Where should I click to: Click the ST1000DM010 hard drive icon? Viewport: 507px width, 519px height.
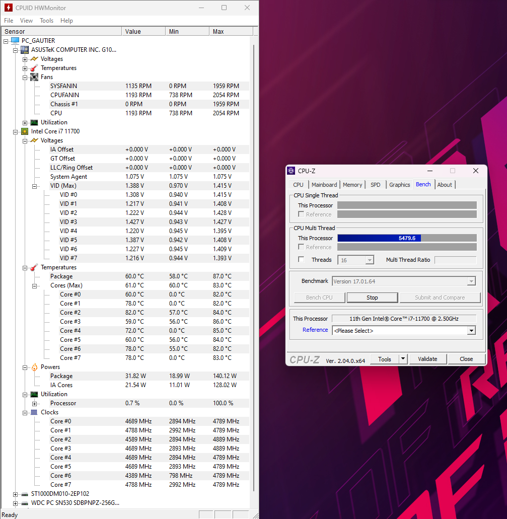click(25, 494)
